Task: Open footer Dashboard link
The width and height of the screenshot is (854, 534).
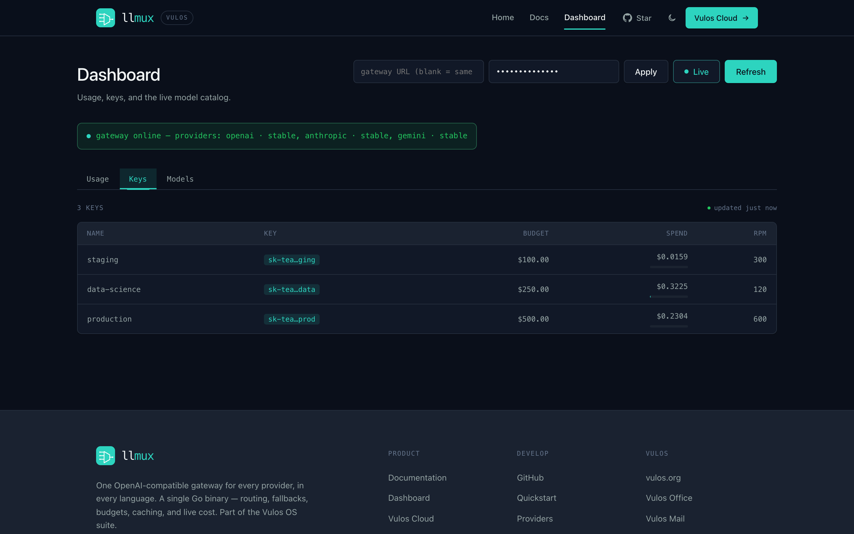Action: pos(409,498)
